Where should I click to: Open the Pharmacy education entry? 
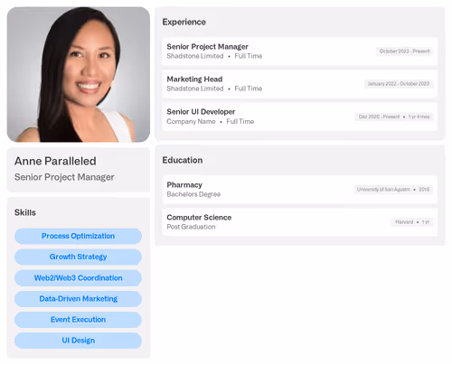(300, 190)
